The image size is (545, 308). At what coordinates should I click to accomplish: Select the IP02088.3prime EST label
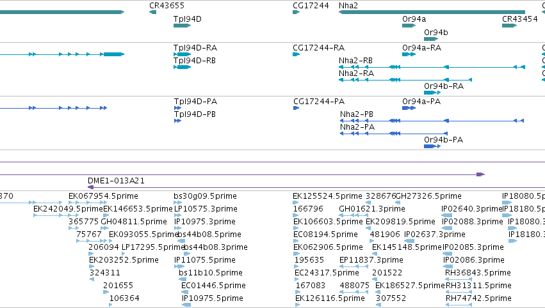tap(473, 222)
